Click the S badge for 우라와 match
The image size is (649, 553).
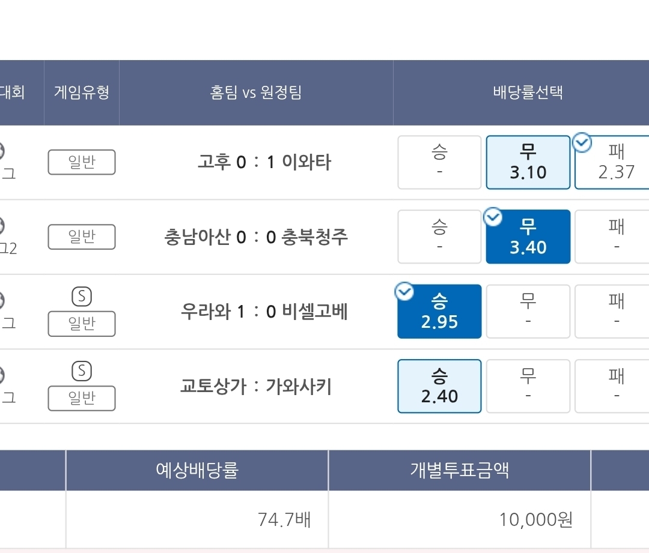coord(82,297)
